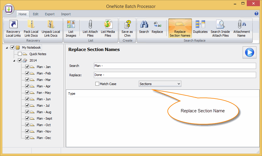
Task: Open Recovery Local Links tool
Action: pos(13,28)
